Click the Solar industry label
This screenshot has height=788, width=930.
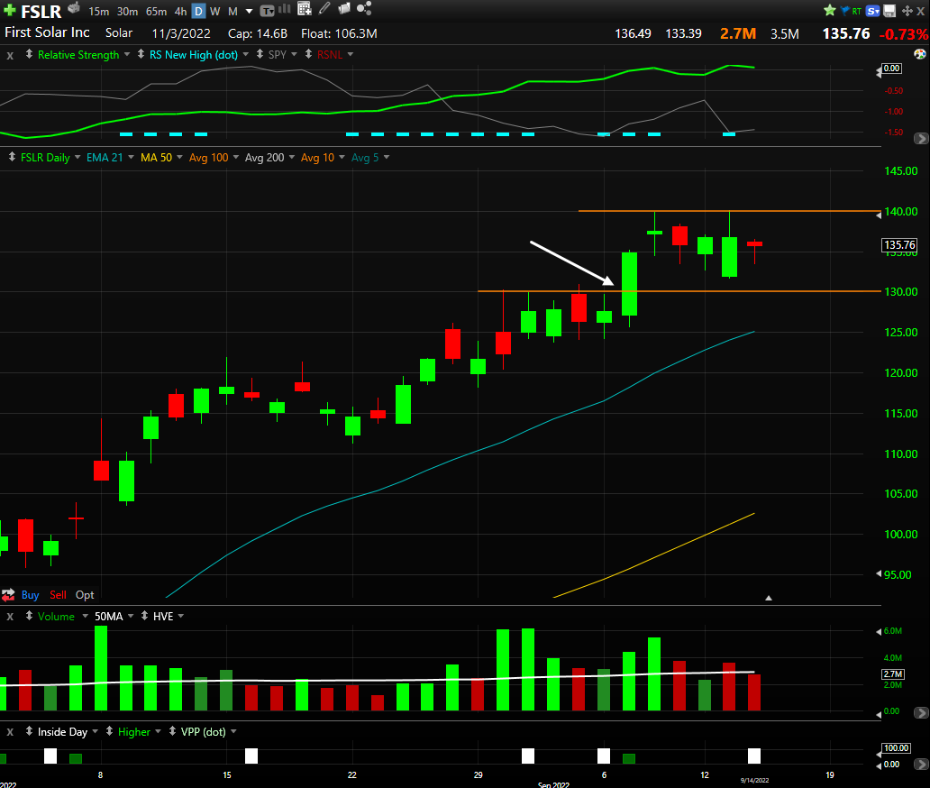tap(119, 33)
